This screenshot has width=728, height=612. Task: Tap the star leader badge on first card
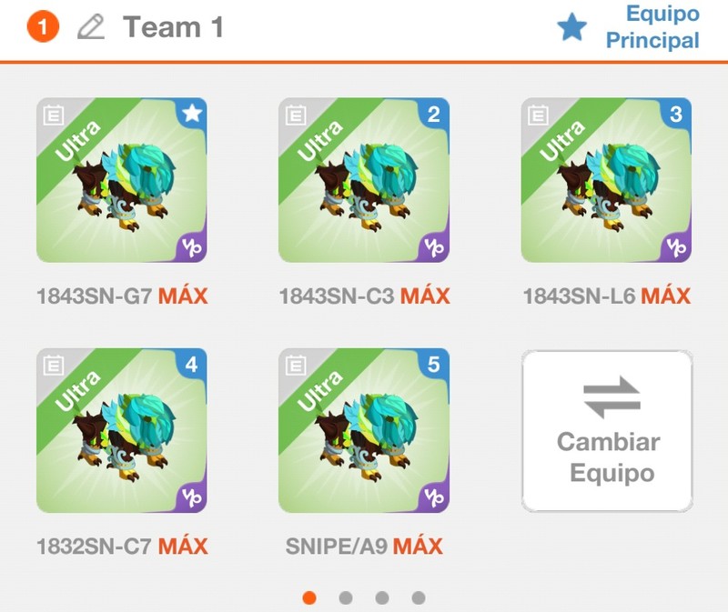(192, 113)
